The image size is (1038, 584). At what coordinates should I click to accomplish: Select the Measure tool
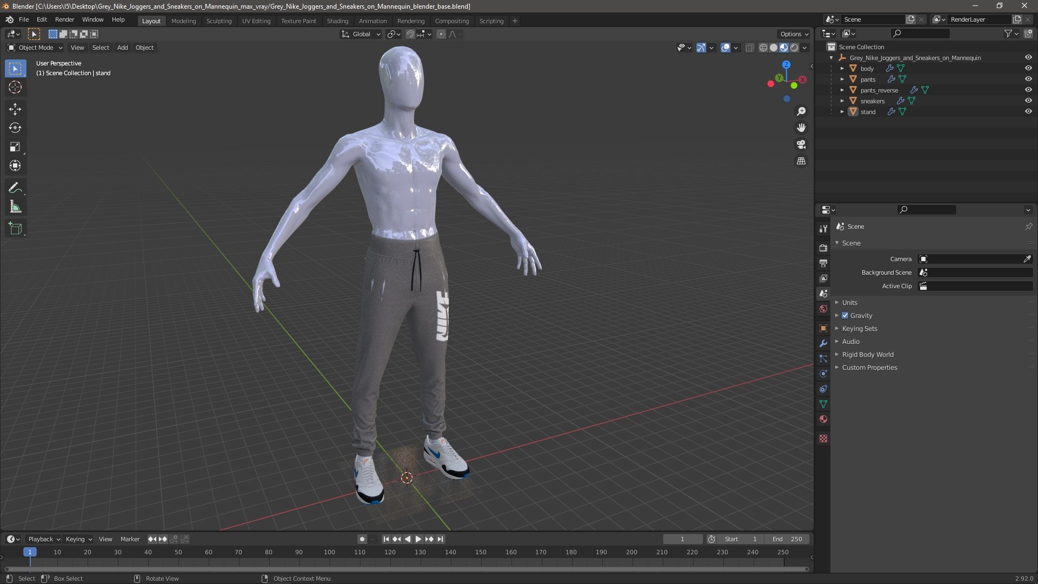[15, 207]
